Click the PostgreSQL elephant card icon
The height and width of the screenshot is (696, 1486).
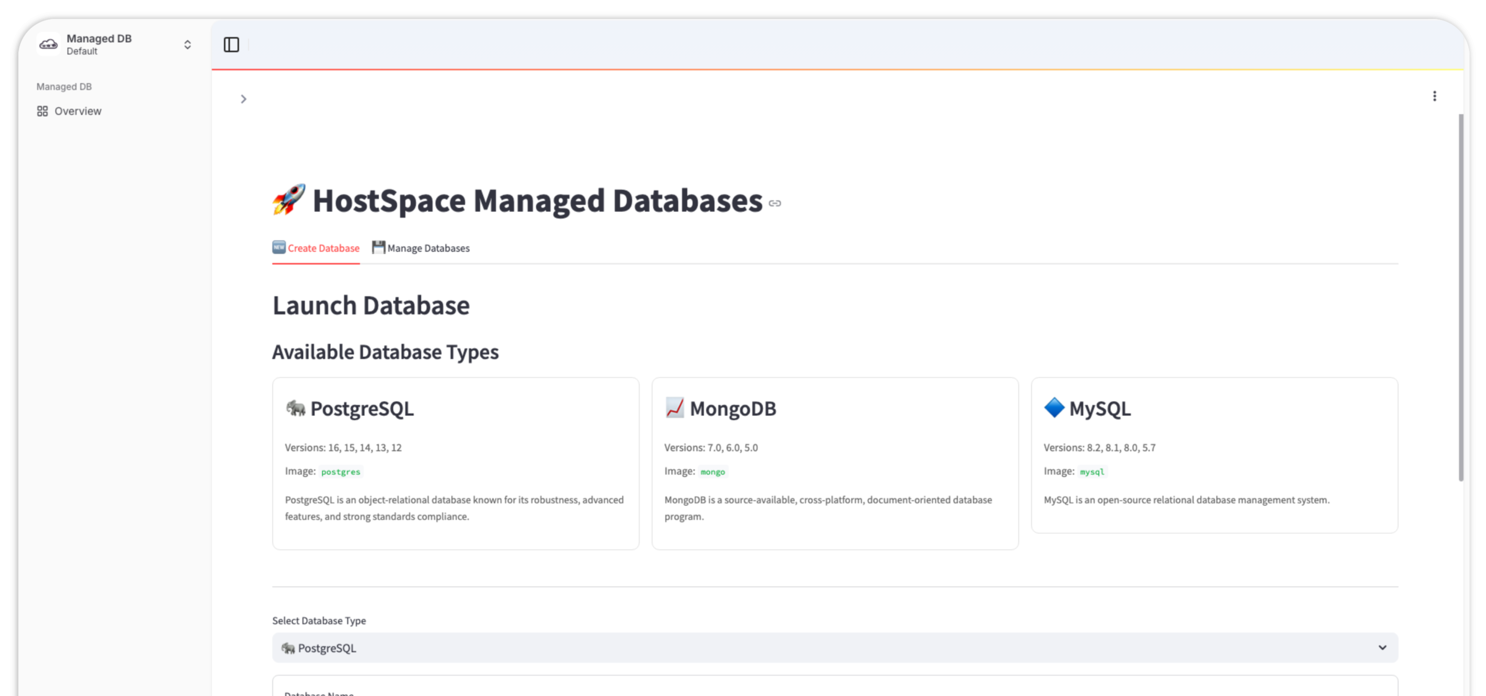(295, 408)
